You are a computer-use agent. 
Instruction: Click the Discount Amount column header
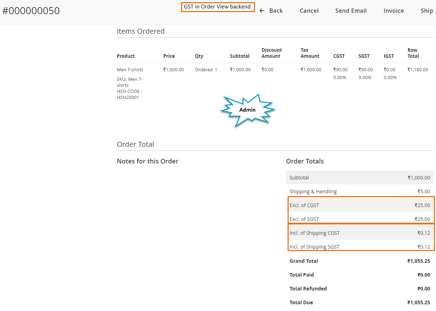tap(272, 53)
